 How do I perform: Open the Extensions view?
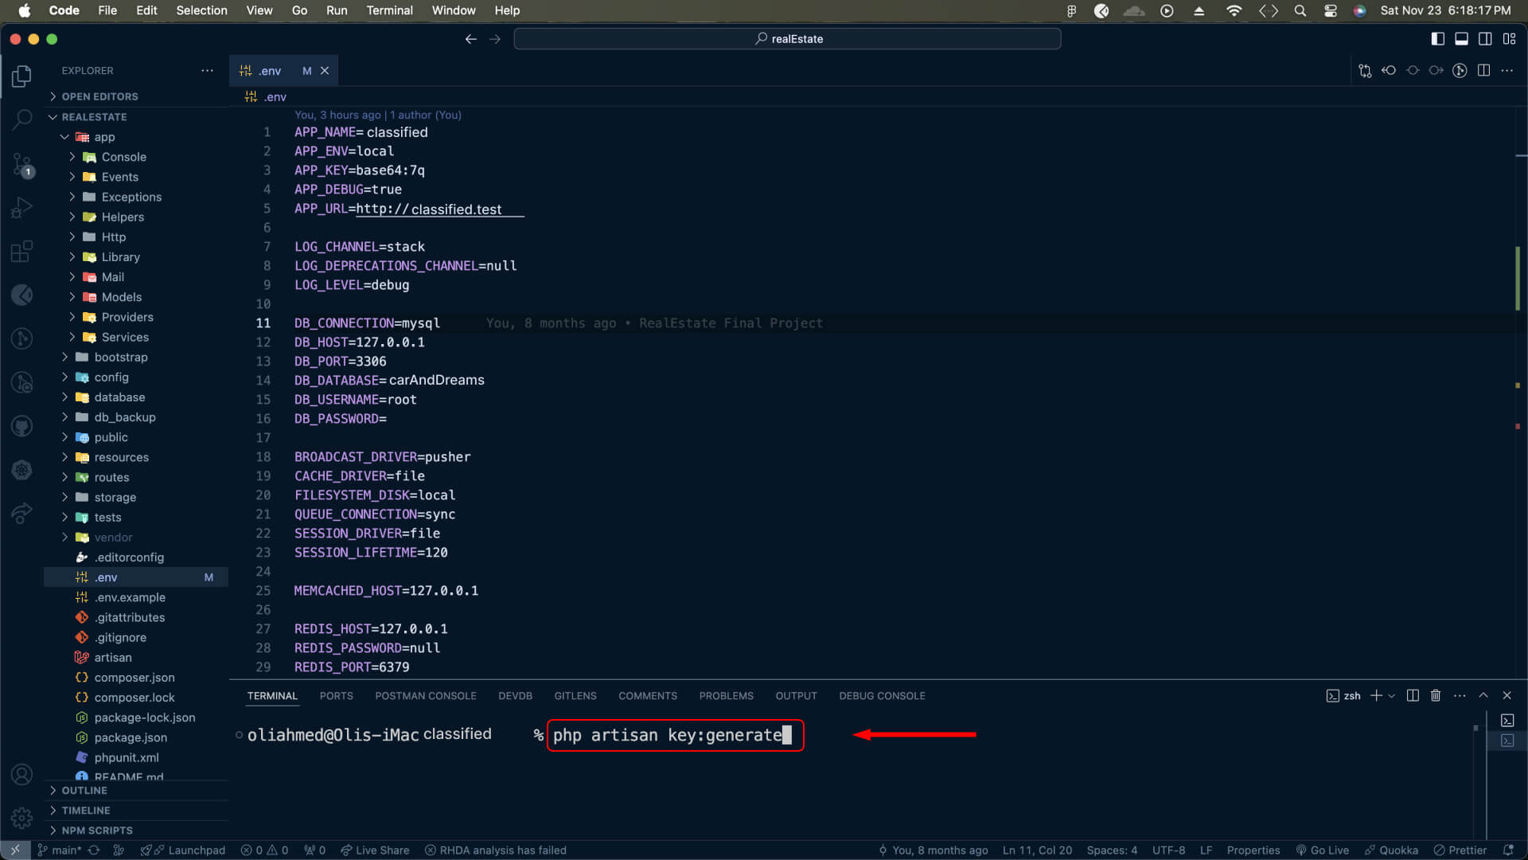[21, 252]
